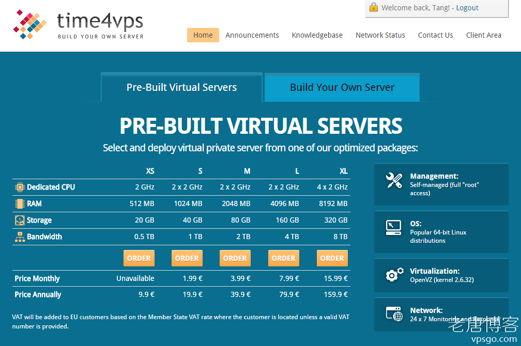This screenshot has height=346, width=521.
Task: Order the M server package
Action: pyautogui.click(x=235, y=258)
